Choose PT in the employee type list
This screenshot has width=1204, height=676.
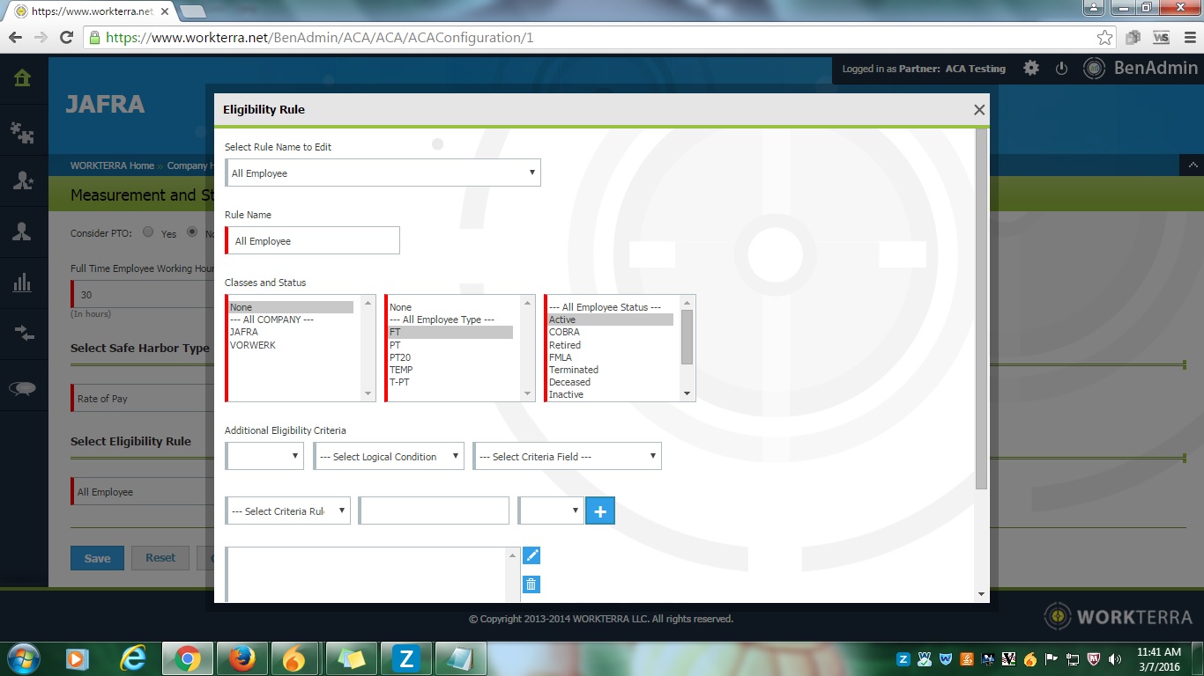click(x=395, y=345)
